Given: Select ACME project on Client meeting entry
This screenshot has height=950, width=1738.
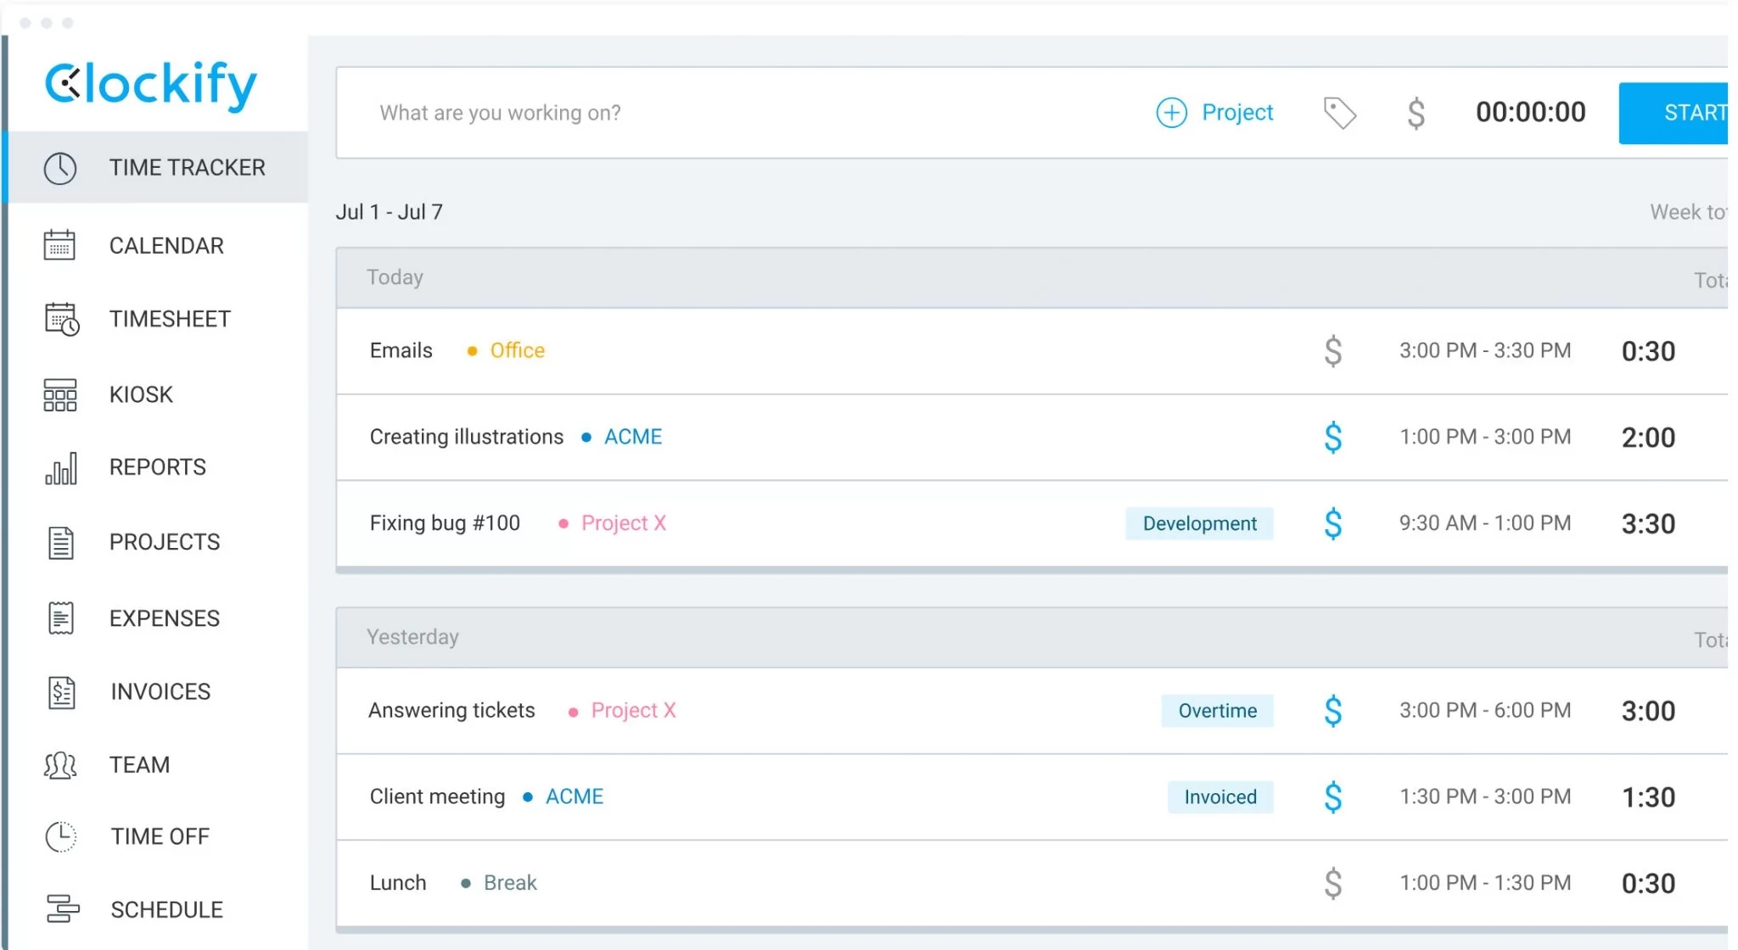Looking at the screenshot, I should (575, 796).
